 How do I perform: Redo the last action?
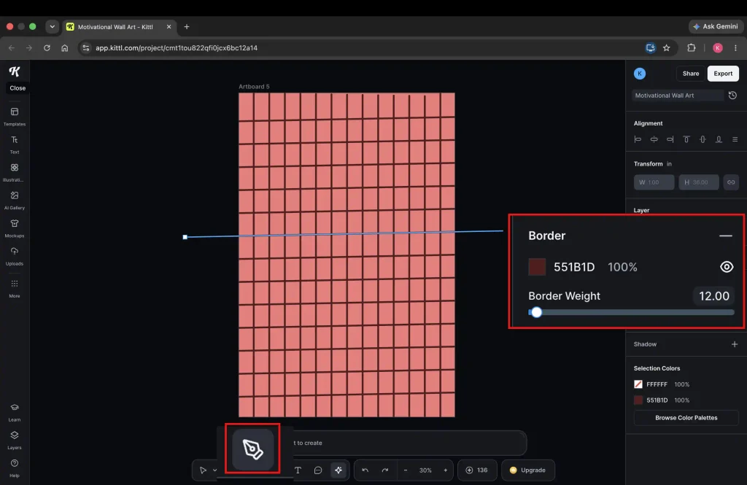[385, 470]
